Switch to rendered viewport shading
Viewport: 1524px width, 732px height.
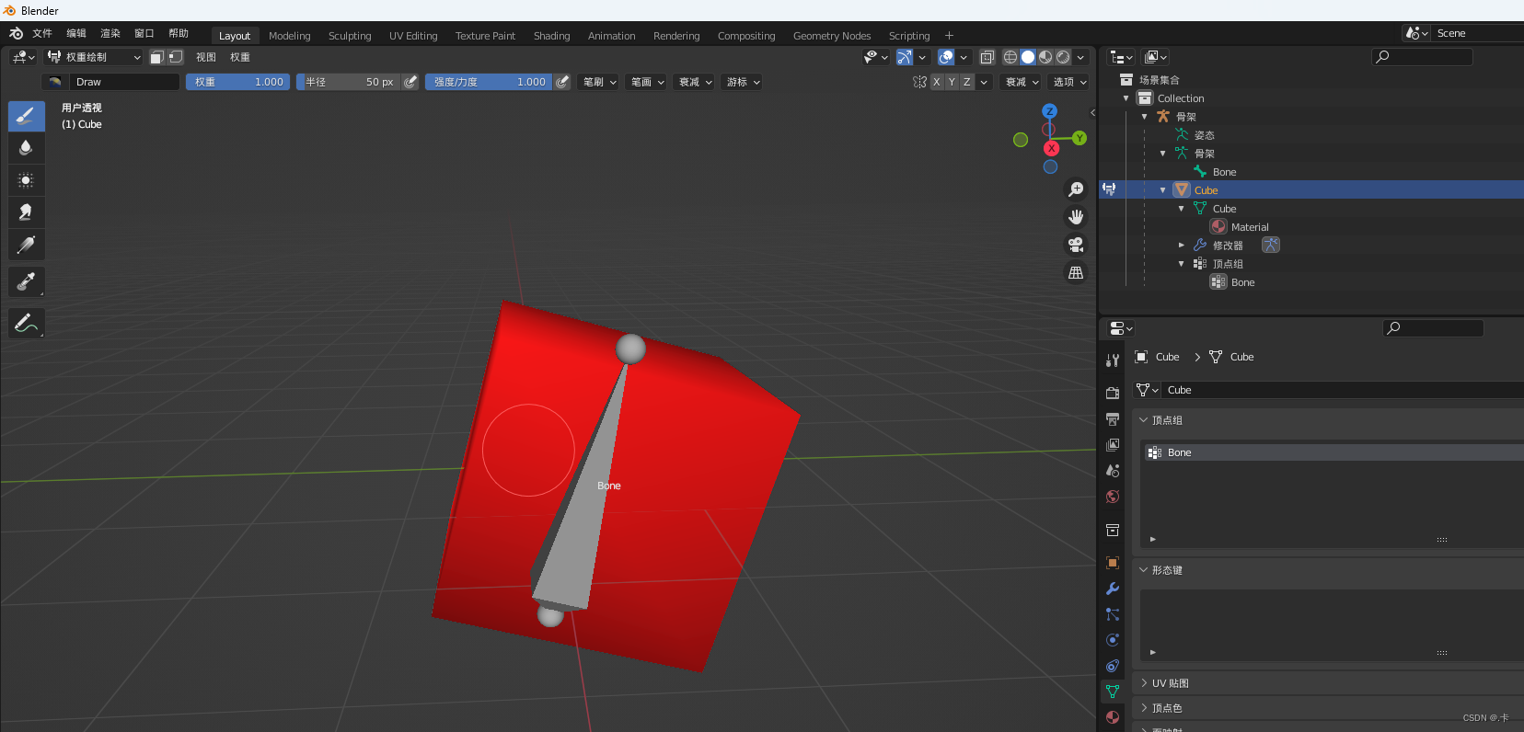(1063, 57)
